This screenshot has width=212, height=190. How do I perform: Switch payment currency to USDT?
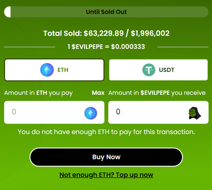[159, 70]
